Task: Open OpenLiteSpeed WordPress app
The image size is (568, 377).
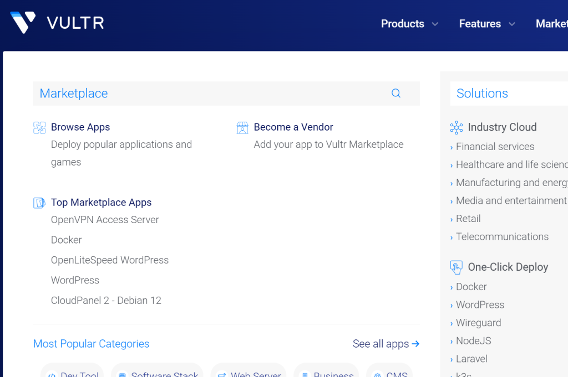Action: pyautogui.click(x=110, y=260)
